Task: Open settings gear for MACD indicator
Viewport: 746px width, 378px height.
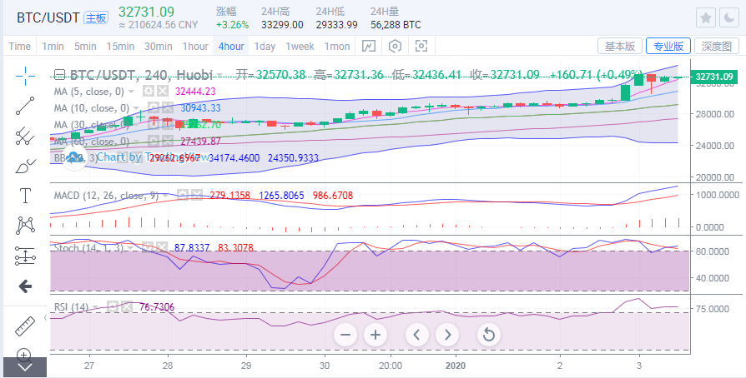Action: coord(182,195)
